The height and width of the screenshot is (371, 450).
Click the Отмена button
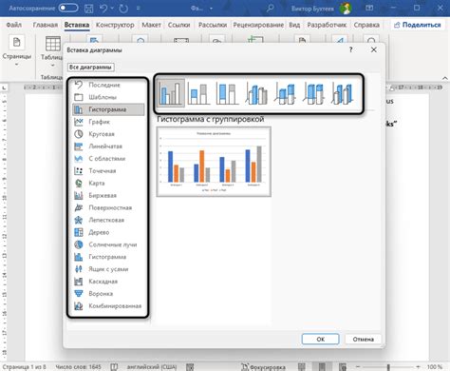[363, 339]
